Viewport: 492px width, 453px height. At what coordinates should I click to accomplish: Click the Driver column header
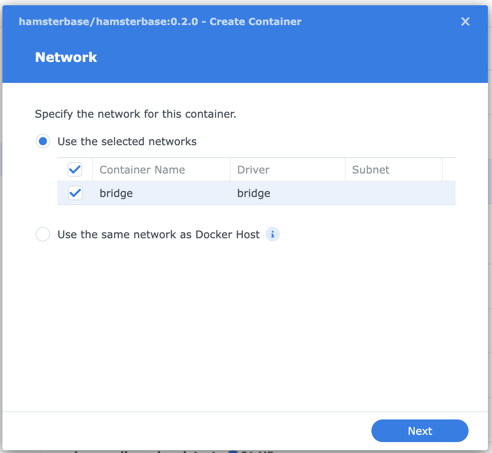(253, 170)
